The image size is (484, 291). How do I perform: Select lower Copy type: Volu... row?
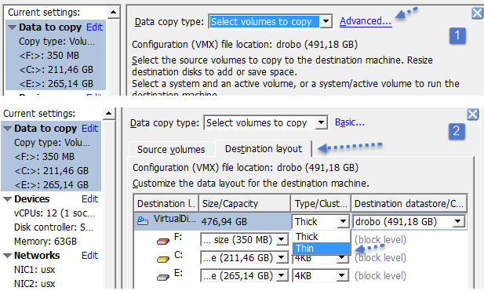tap(52, 143)
